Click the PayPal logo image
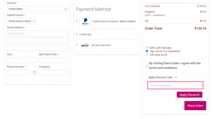The width and height of the screenshot is (213, 119). (x=86, y=22)
